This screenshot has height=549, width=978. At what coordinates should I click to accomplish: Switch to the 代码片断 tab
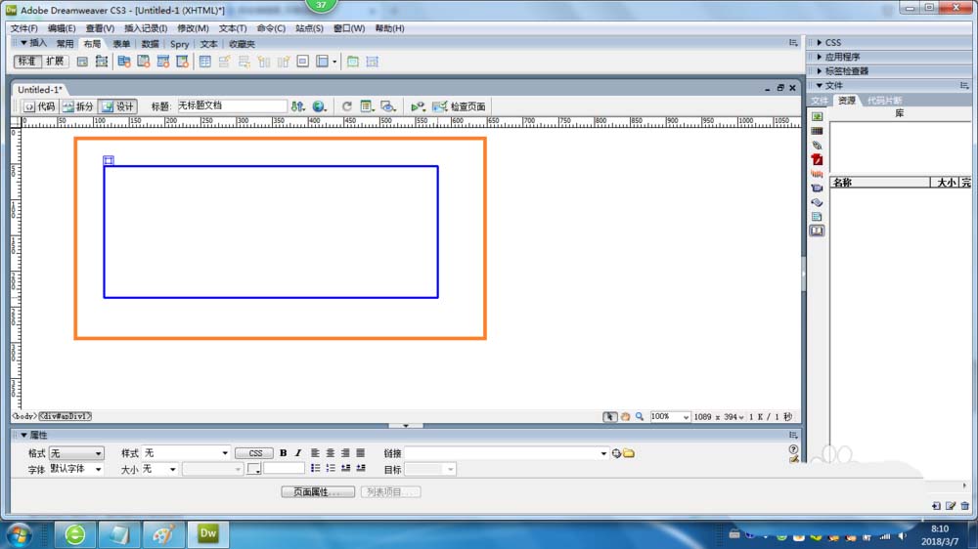pyautogui.click(x=884, y=101)
